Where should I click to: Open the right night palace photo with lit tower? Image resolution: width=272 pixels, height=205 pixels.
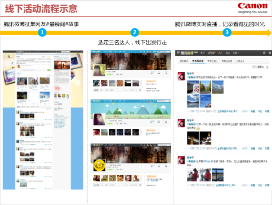[205, 138]
